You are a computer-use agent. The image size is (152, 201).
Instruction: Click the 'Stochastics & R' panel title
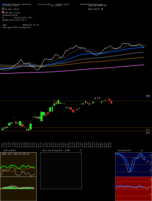click(x=124, y=150)
